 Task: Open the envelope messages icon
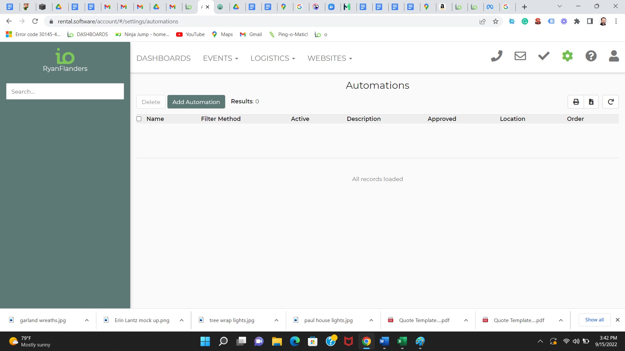coord(520,56)
